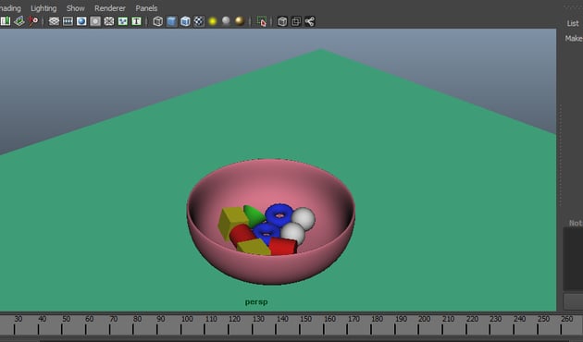Select the red cylinder under the large yellow cube
The image size is (583, 342).
point(242,235)
